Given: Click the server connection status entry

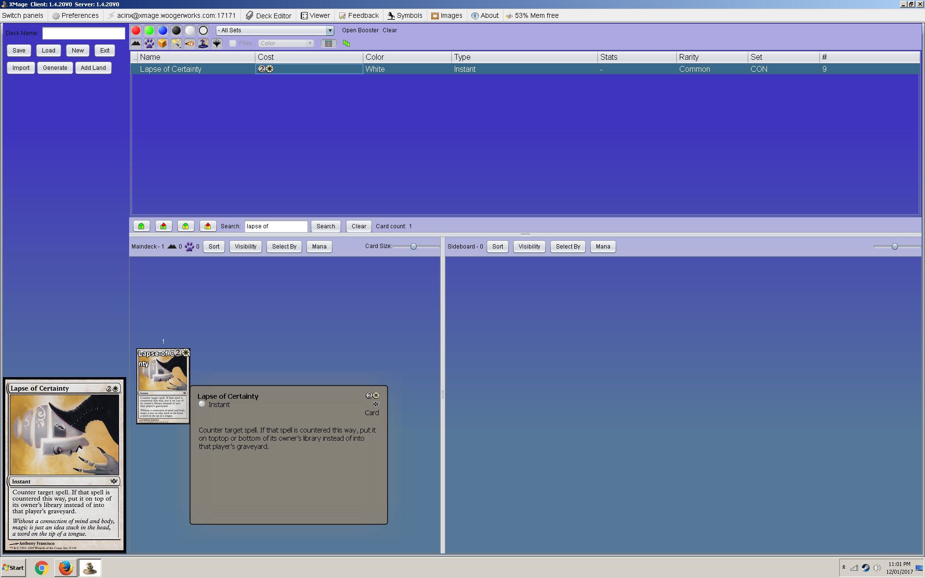Looking at the screenshot, I should pos(172,15).
